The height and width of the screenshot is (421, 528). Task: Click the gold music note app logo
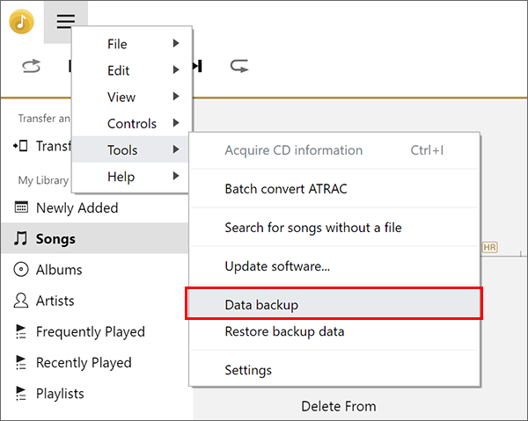pos(21,22)
